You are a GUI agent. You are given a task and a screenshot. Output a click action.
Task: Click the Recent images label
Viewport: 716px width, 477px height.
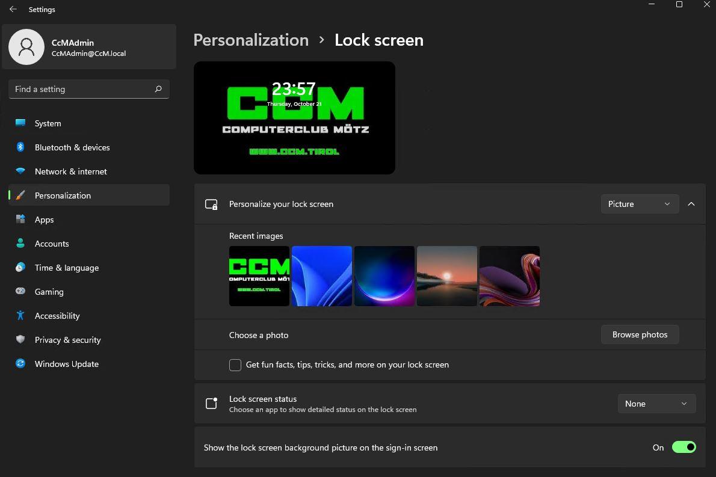point(256,236)
